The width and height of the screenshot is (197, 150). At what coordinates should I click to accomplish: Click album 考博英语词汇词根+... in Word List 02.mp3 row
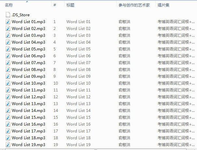[x=176, y=29]
